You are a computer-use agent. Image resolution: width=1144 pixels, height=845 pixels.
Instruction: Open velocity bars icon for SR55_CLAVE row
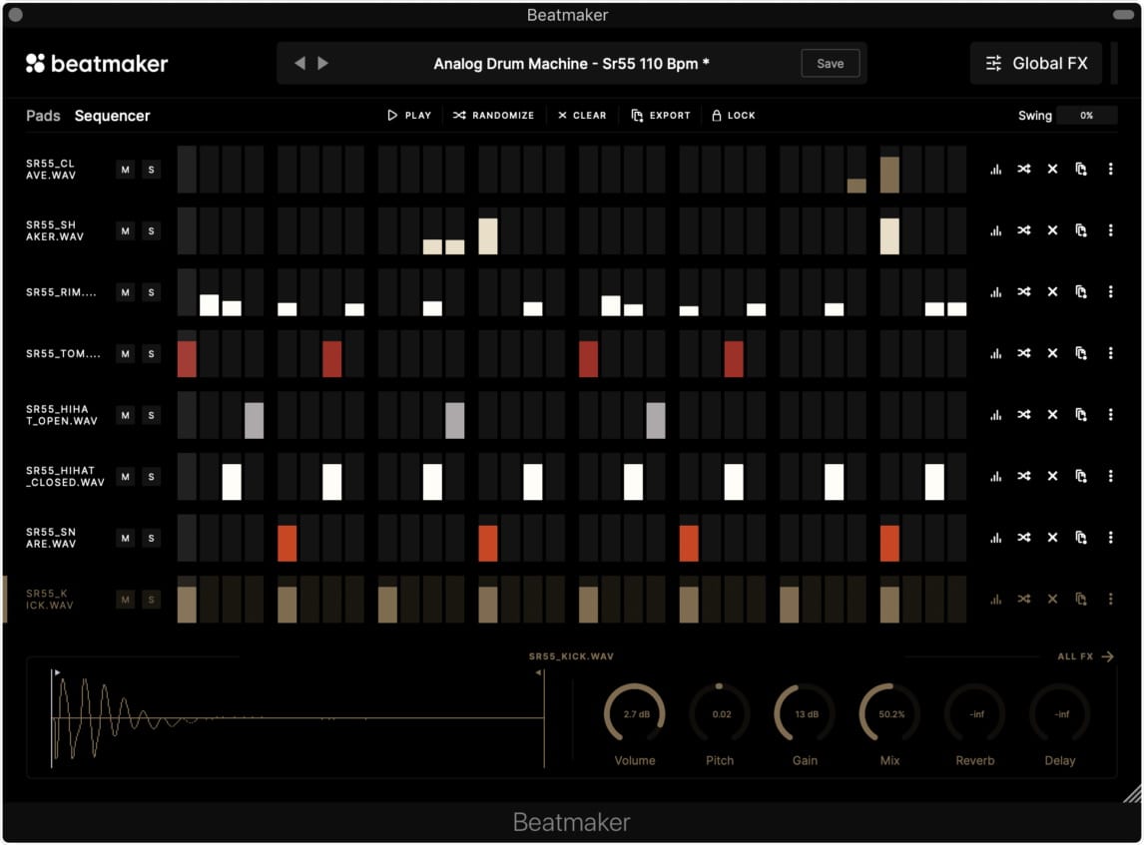pos(995,170)
